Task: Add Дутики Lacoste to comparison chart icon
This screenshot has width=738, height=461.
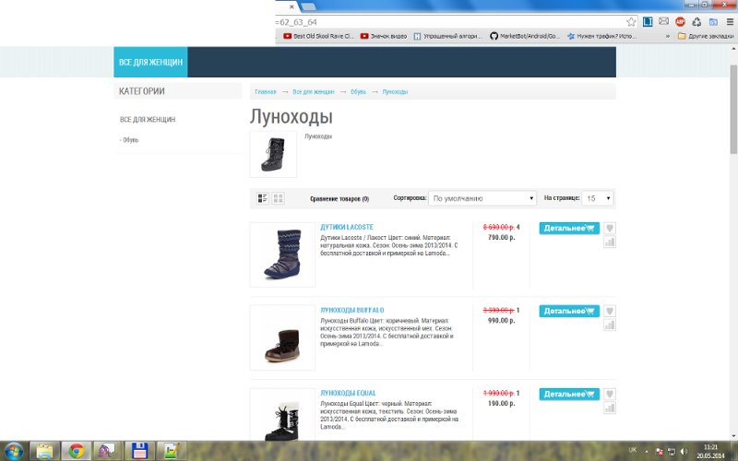Action: [610, 242]
